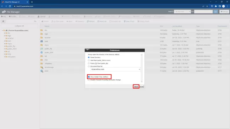Click the www linked globe icon
Image resolution: width=230 pixels, height=129 pixels.
point(42,71)
